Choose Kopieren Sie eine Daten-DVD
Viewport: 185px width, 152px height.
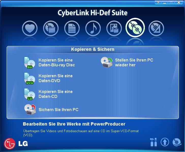(x=56, y=78)
